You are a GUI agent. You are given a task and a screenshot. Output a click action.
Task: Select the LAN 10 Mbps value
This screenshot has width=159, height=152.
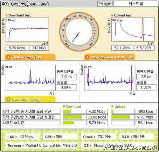coord(26,137)
